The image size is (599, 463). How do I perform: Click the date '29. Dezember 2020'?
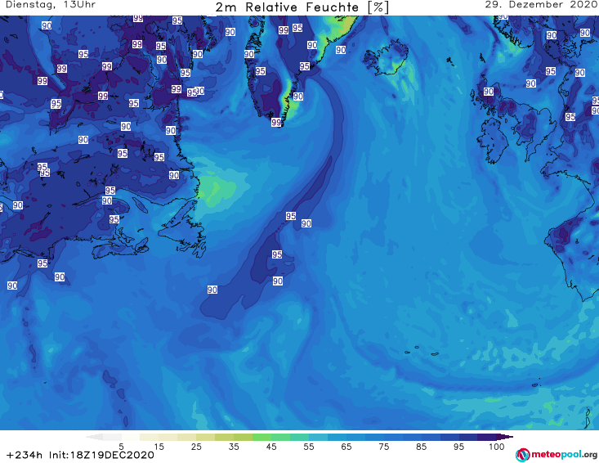541,5
